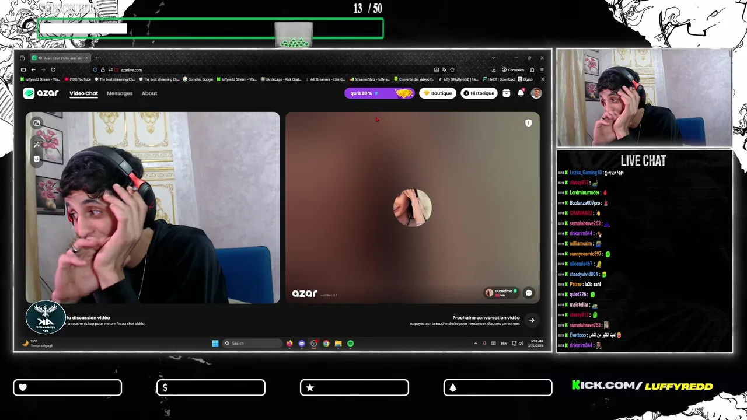Open File Explorer from the taskbar
Image resolution: width=747 pixels, height=420 pixels.
click(x=338, y=344)
